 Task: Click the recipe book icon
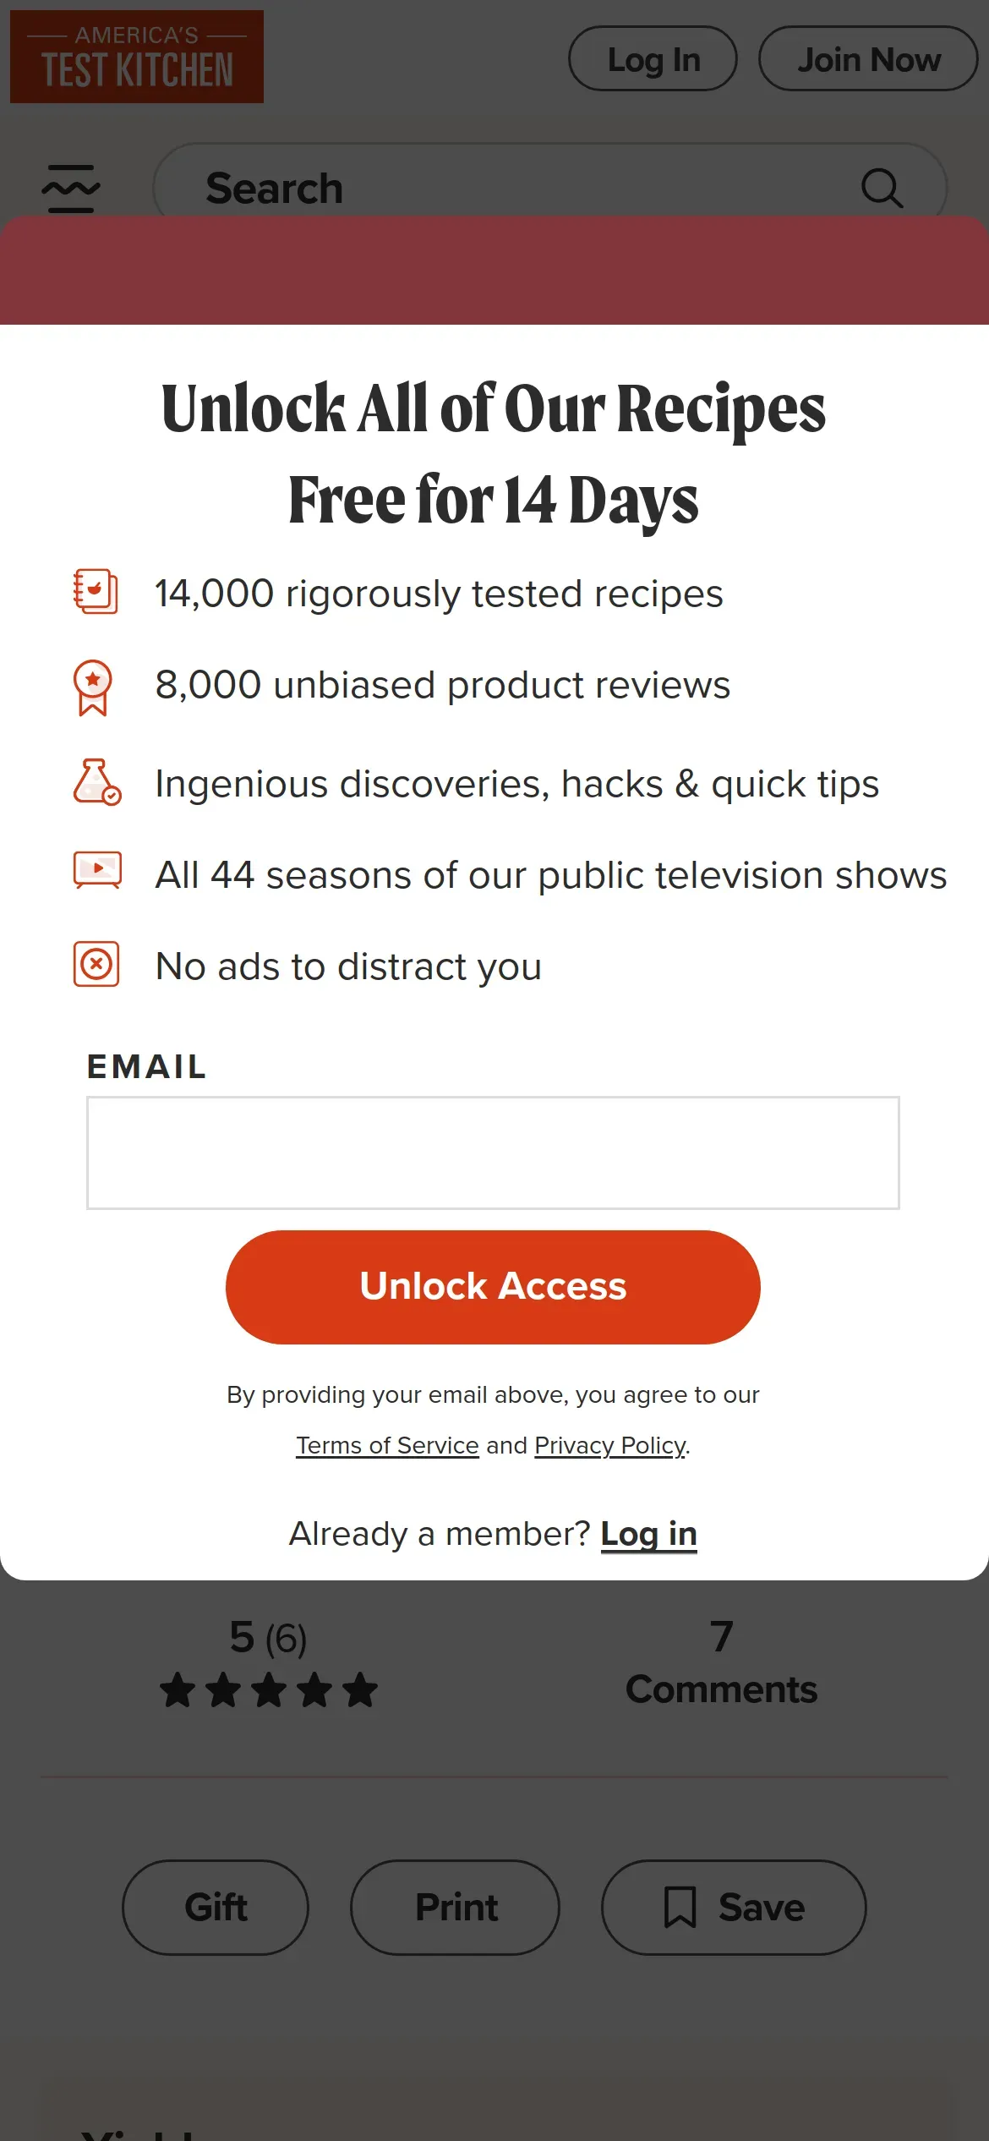96,592
